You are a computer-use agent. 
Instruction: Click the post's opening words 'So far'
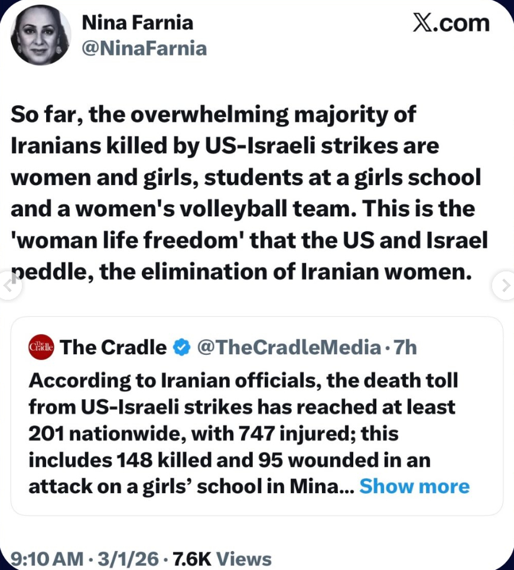click(41, 115)
